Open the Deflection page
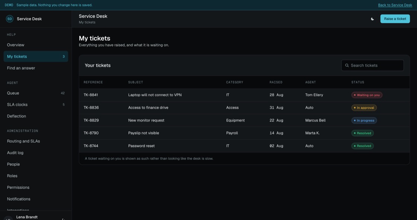The width and height of the screenshot is (417, 220). pyautogui.click(x=36, y=116)
